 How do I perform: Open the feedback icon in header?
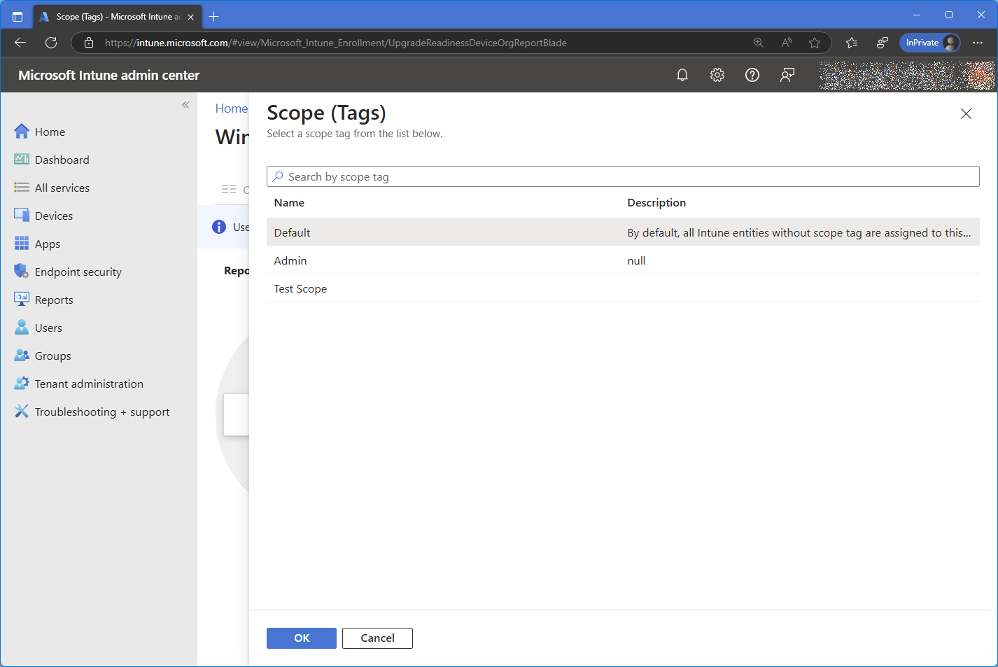coord(787,75)
